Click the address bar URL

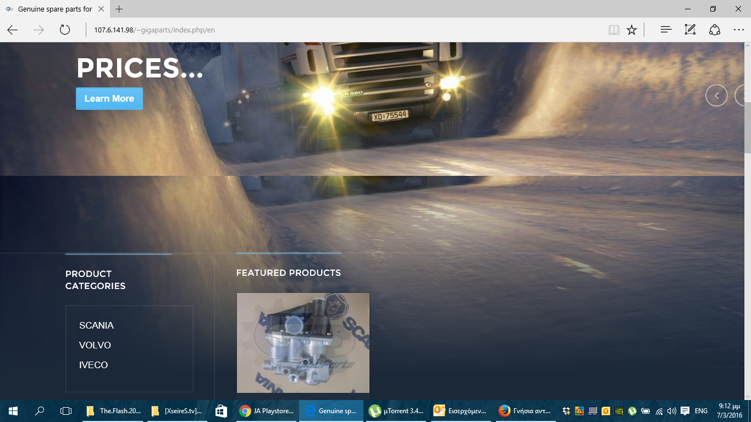tap(154, 30)
